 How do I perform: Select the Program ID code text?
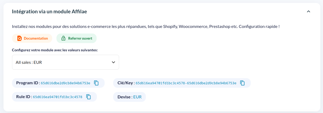[66, 83]
